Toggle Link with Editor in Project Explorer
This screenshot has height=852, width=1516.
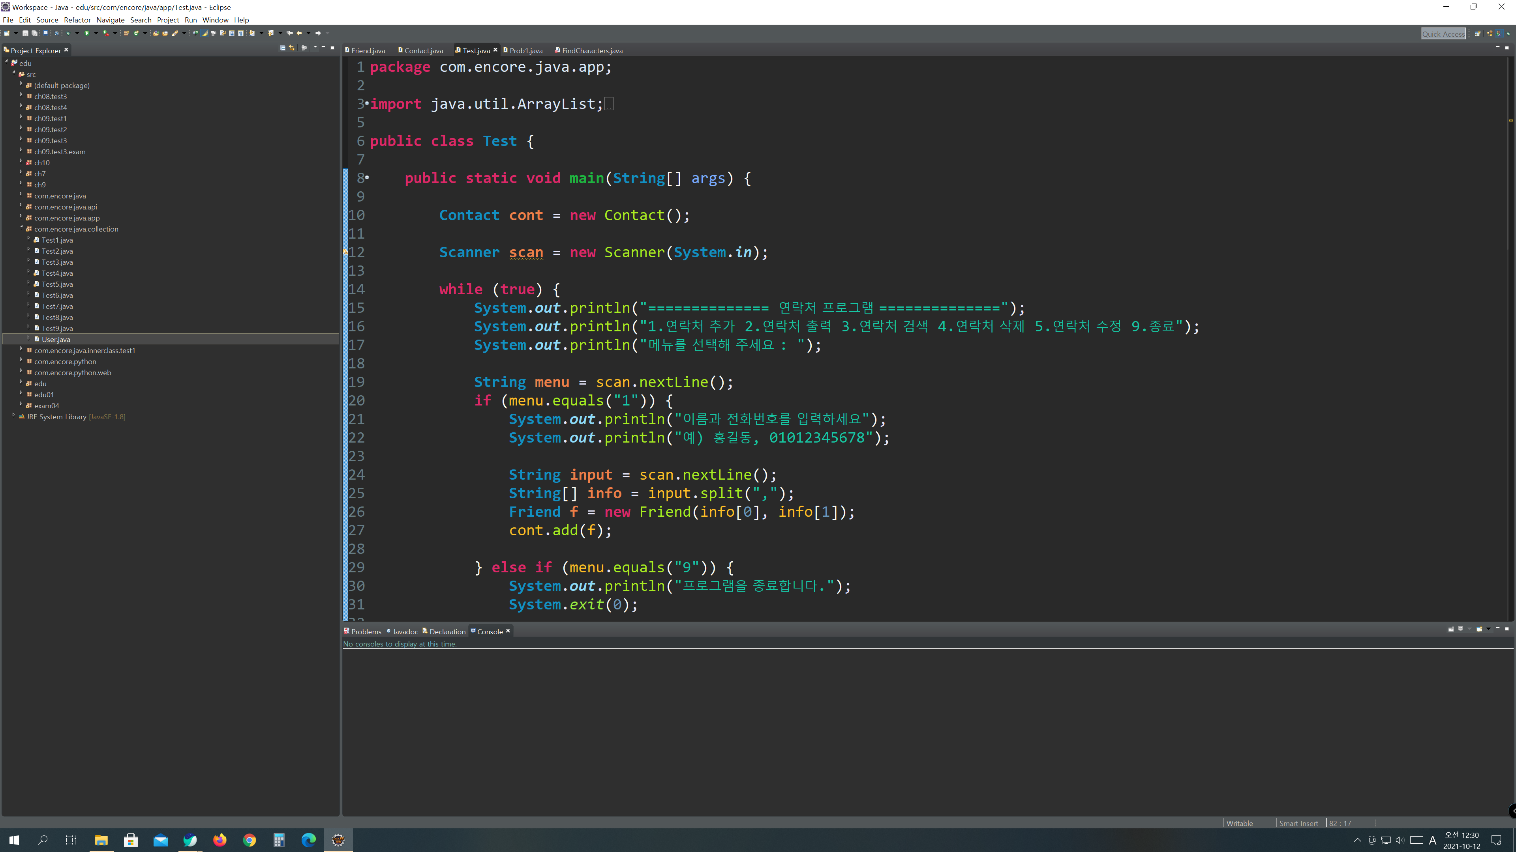click(292, 48)
